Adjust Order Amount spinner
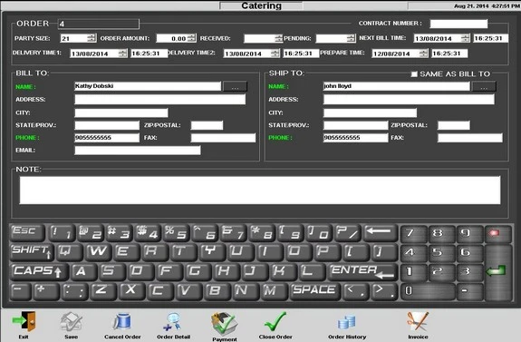521x342 pixels. click(191, 38)
